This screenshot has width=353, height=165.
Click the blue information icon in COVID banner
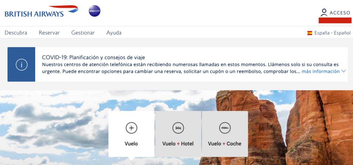[x=21, y=64]
